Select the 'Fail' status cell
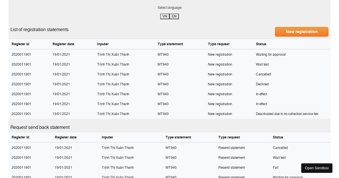This screenshot has width=339, height=178. 276,168
